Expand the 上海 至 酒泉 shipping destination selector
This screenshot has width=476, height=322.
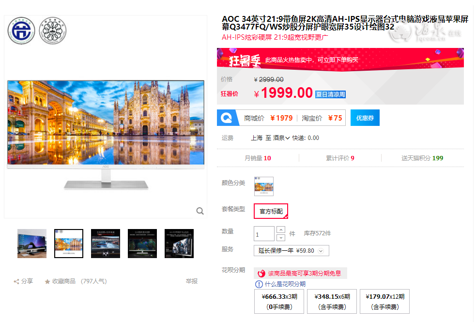tap(270, 138)
